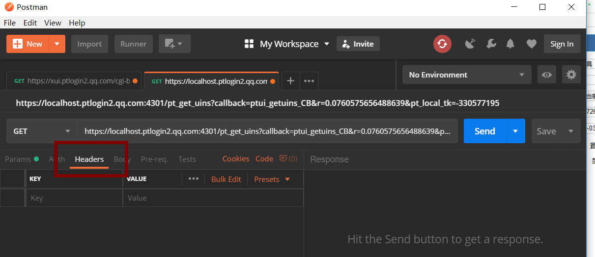This screenshot has height=257, width=595.
Task: Maximize the Postman window
Action: click(x=542, y=7)
